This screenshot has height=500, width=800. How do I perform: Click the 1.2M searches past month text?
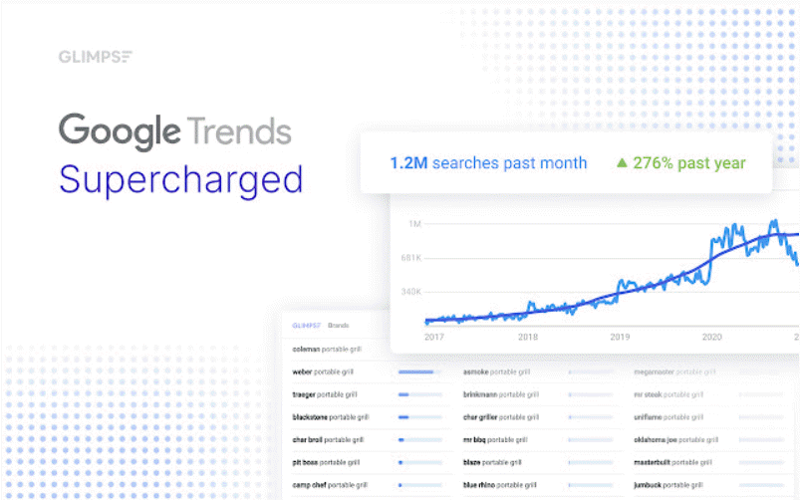click(488, 162)
